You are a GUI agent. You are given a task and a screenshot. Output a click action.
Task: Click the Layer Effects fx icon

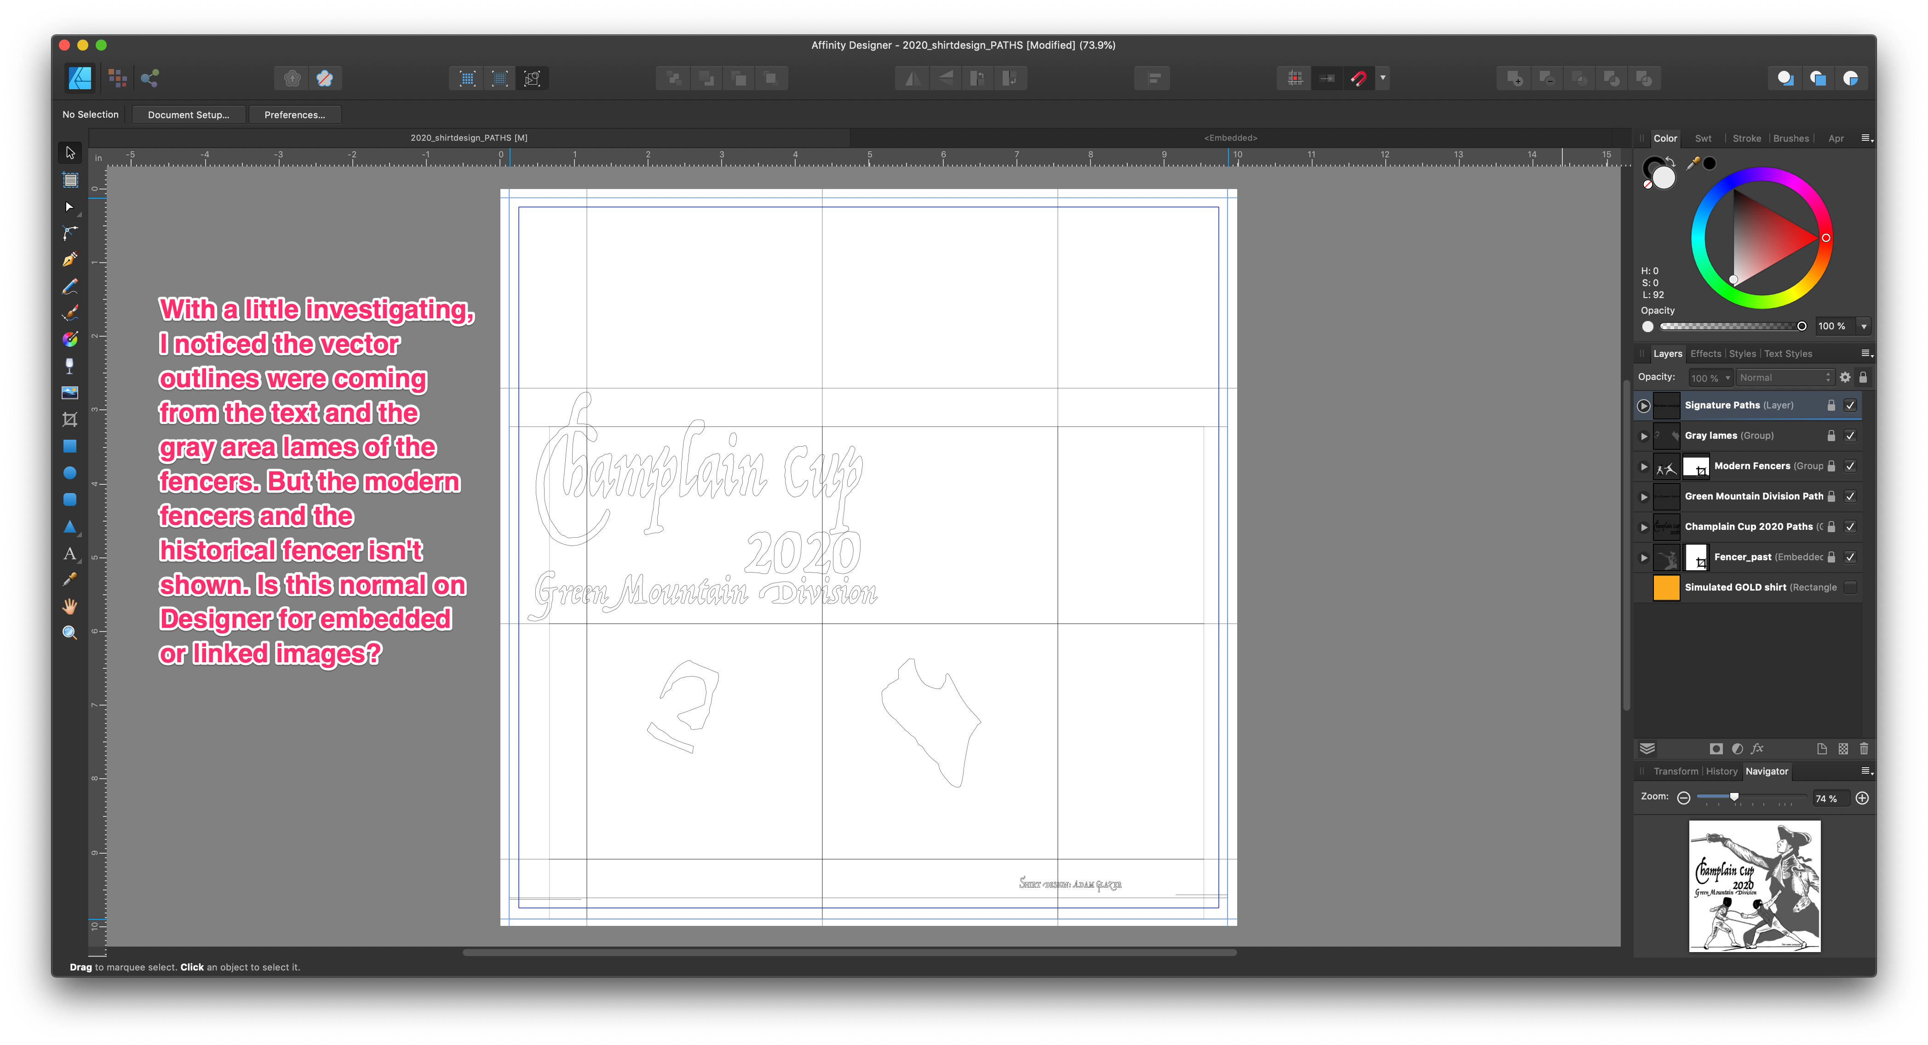(x=1757, y=749)
